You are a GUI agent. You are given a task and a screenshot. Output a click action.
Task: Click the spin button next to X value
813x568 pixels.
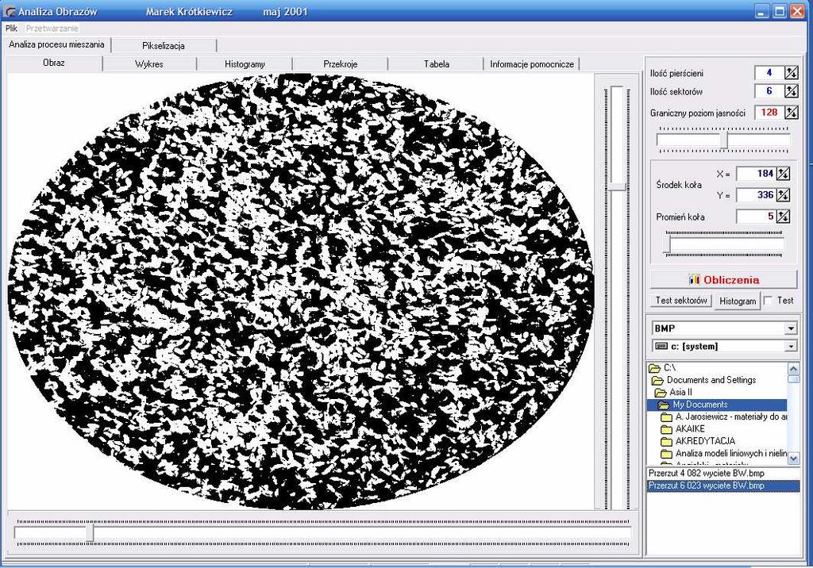tap(783, 174)
